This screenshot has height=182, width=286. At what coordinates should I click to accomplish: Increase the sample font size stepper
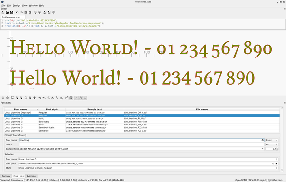277,148
